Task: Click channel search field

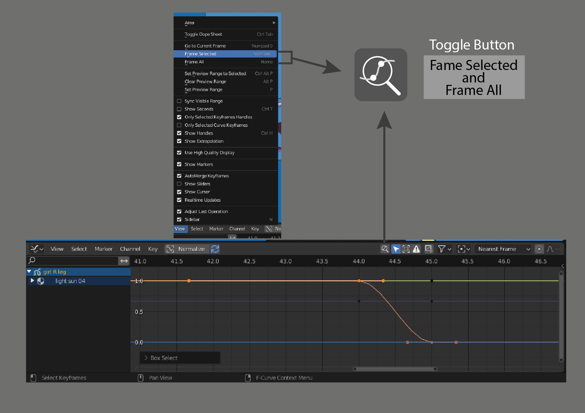Action: coord(73,261)
